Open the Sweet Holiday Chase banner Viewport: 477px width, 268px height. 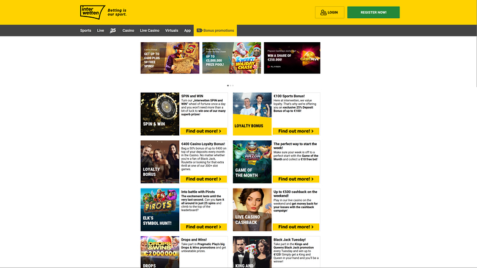coord(232,58)
